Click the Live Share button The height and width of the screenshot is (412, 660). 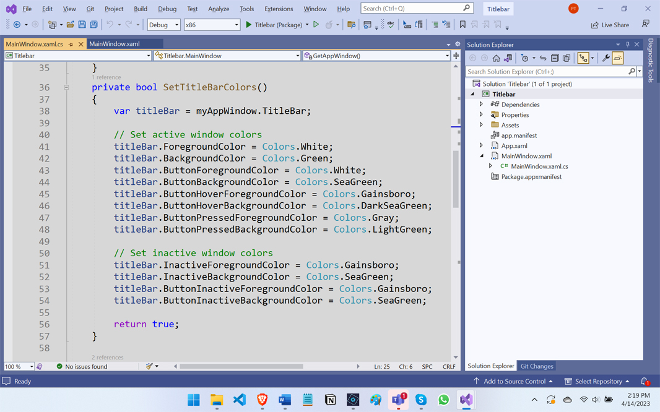coord(610,25)
